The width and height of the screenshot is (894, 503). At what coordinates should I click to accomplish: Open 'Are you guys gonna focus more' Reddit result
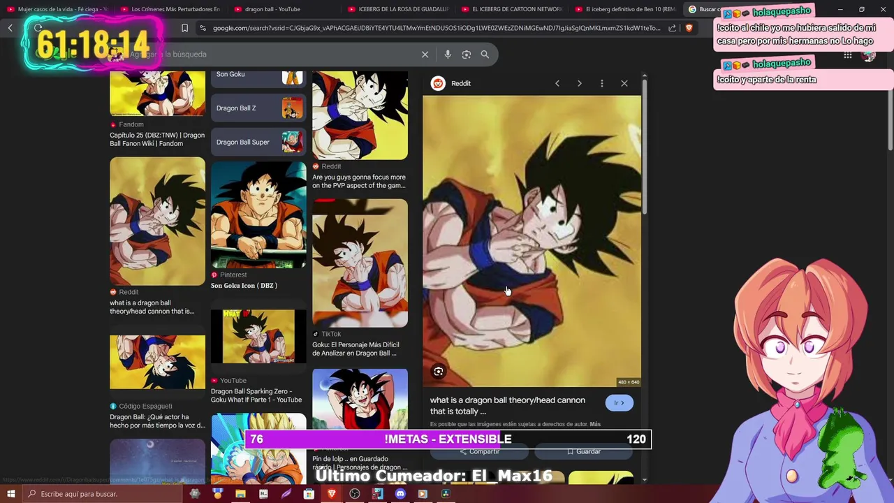click(359, 182)
